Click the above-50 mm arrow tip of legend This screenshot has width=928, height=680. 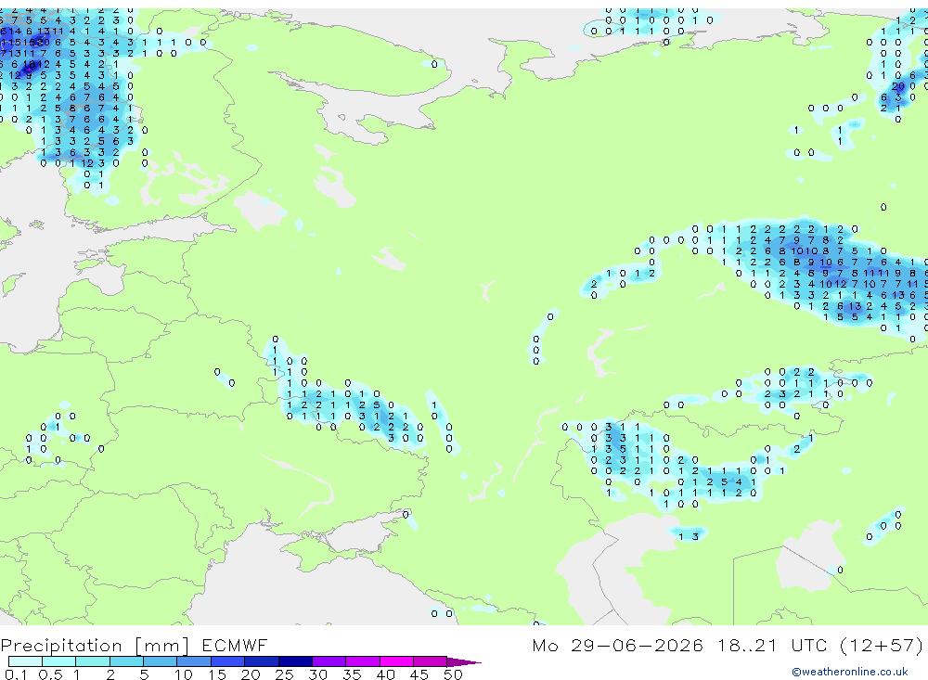(464, 662)
